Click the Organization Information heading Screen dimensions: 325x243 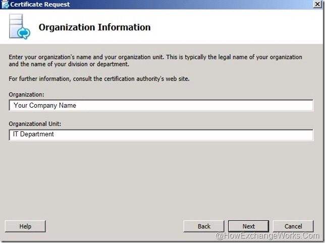tap(94, 27)
